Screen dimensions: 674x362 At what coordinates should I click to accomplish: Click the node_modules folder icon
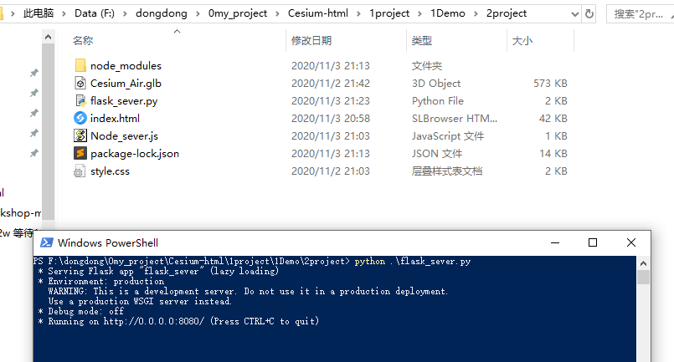80,65
